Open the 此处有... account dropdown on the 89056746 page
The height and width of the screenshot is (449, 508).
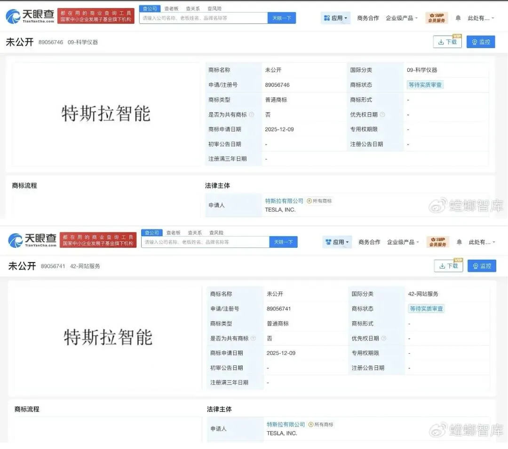click(481, 18)
